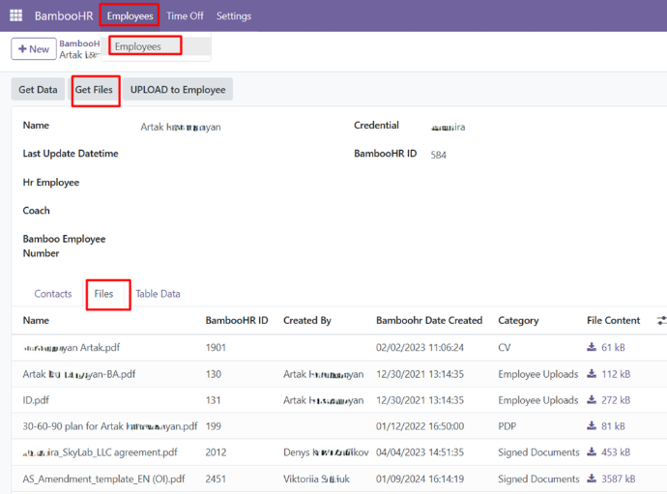Create a new record with New button

click(33, 49)
